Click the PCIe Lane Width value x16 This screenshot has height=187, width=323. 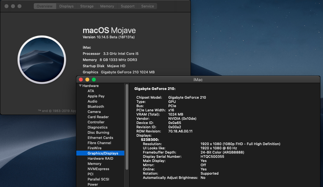tap(171, 110)
